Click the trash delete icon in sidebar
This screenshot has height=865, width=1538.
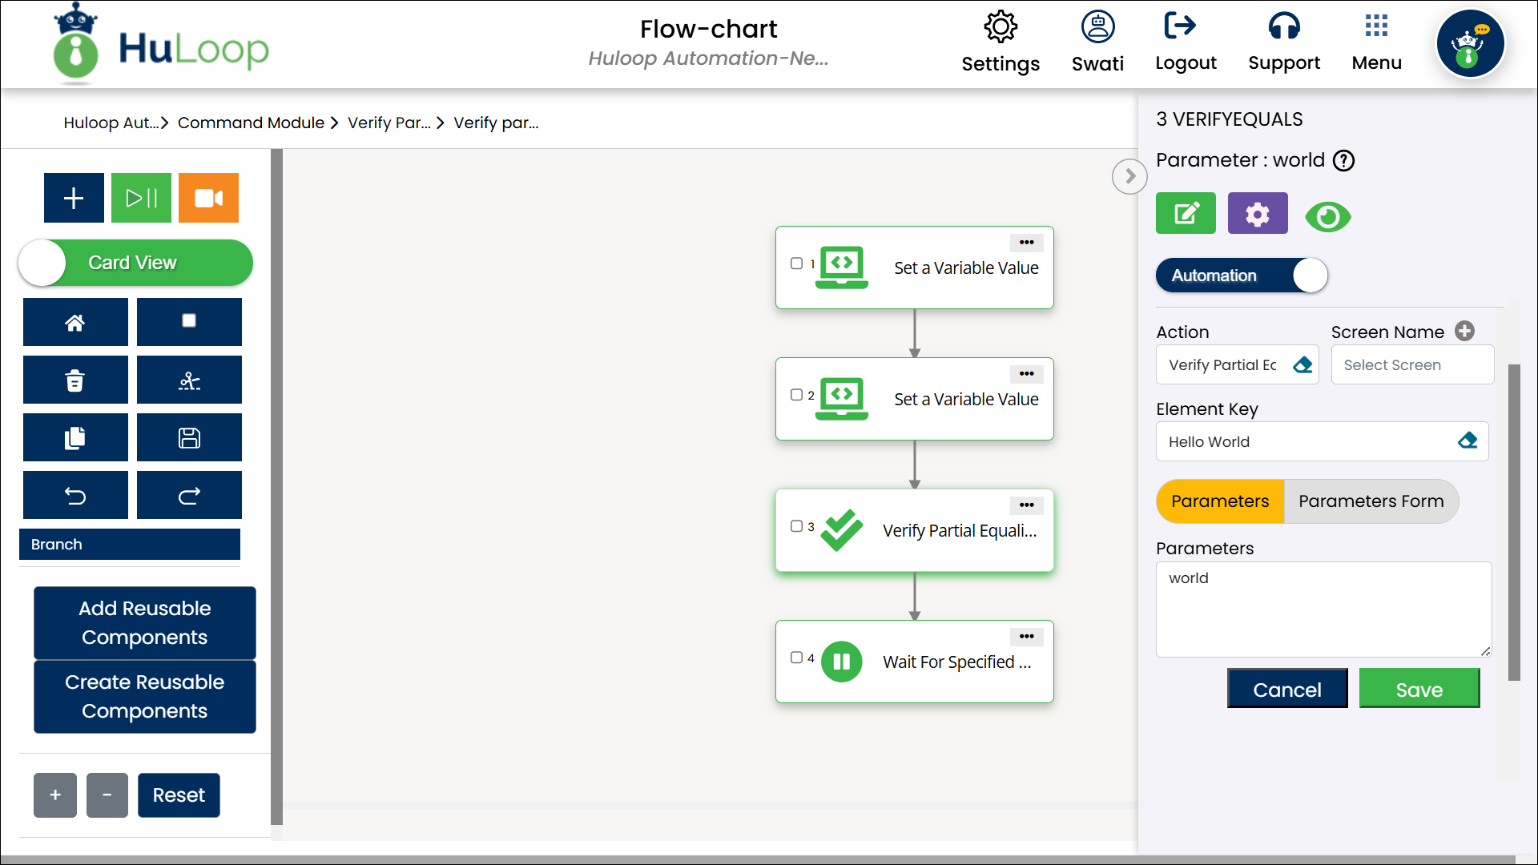point(75,380)
